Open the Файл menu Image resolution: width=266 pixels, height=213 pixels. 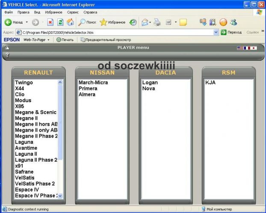click(x=9, y=12)
